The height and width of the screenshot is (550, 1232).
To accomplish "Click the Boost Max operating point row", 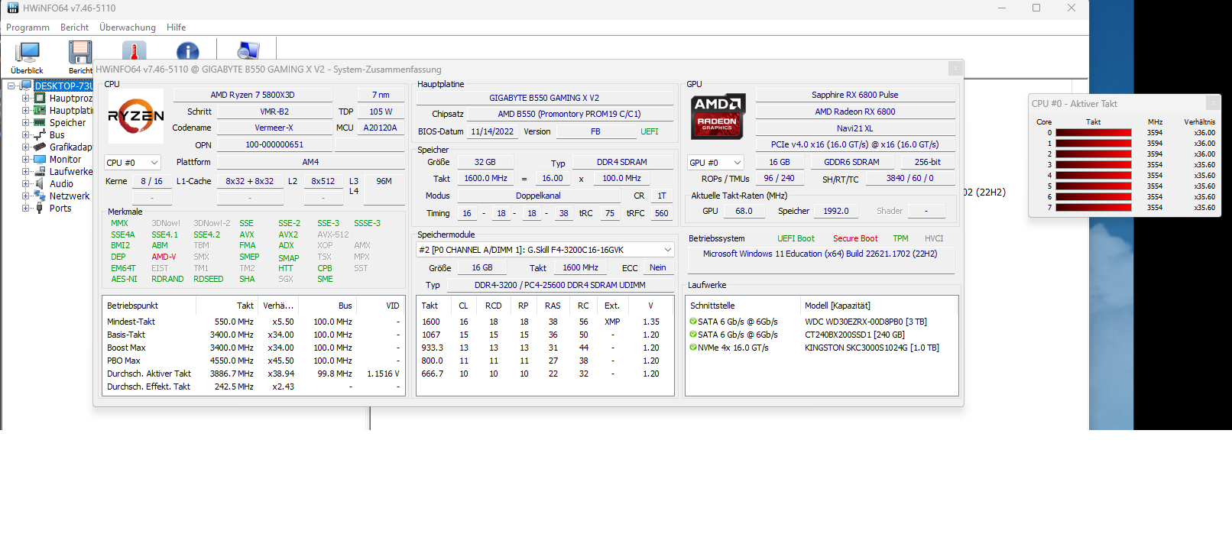I will [x=253, y=348].
